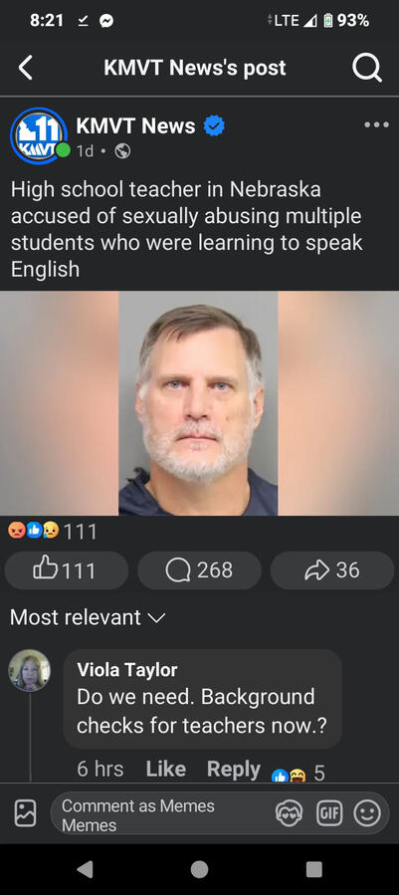
Task: Open the emoji picker smiley icon
Action: click(x=367, y=814)
